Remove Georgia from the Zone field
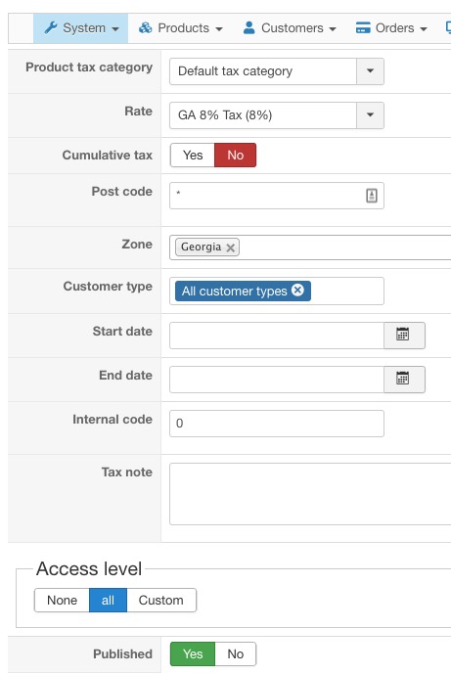The width and height of the screenshot is (451, 674). pos(231,247)
